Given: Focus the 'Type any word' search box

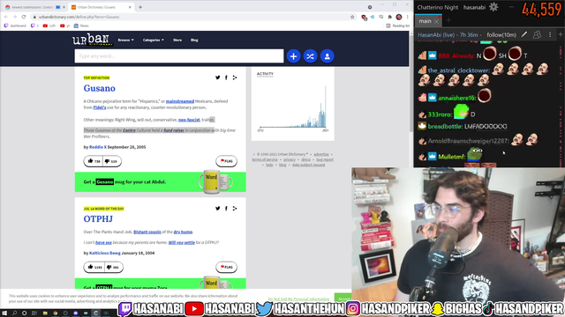Looking at the screenshot, I should click(x=179, y=56).
